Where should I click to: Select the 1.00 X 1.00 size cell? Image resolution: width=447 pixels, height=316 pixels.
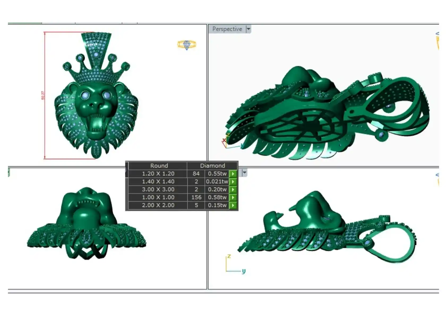click(x=158, y=197)
